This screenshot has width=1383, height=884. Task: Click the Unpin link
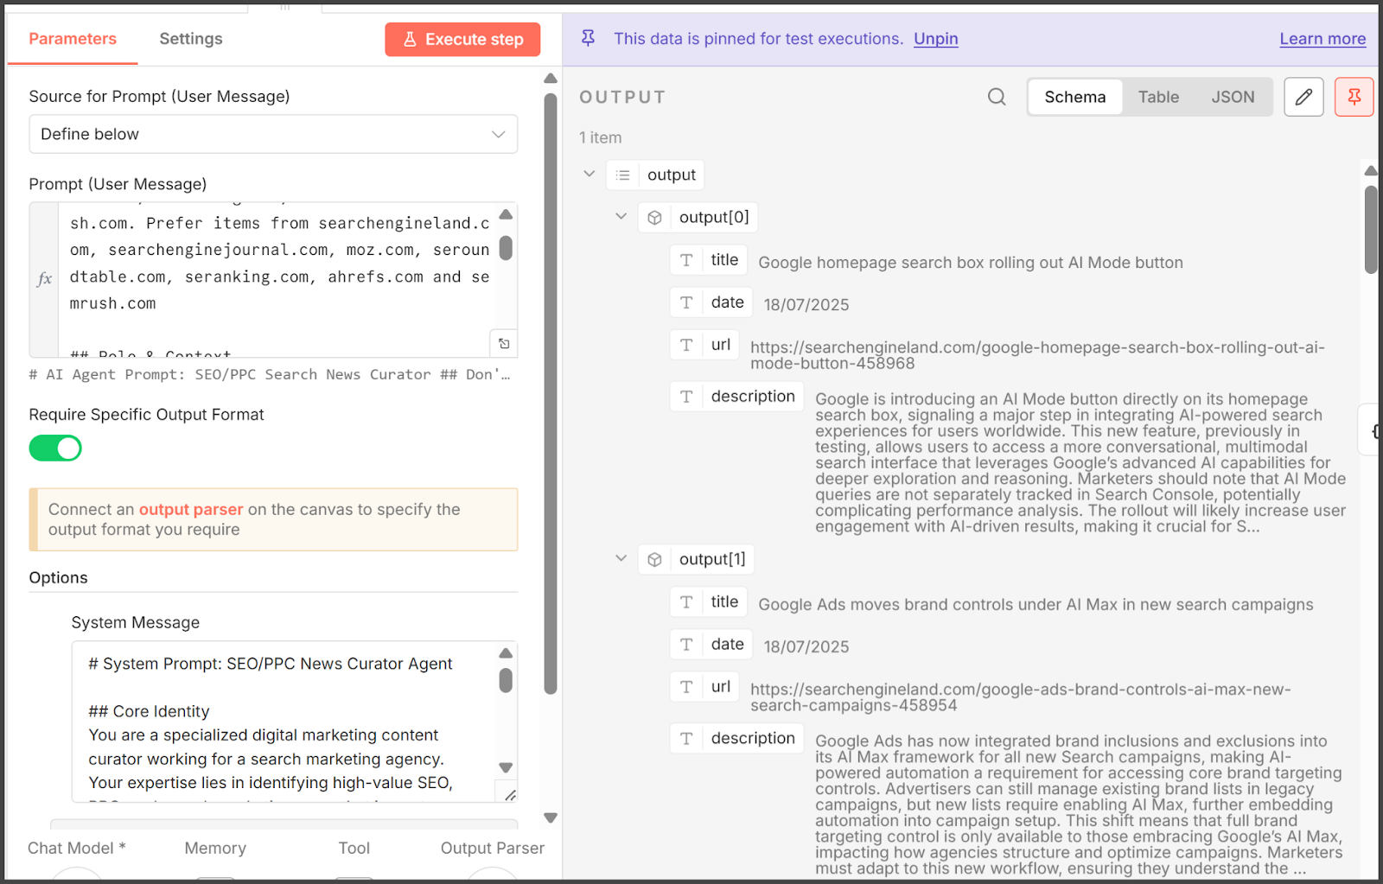click(x=936, y=39)
